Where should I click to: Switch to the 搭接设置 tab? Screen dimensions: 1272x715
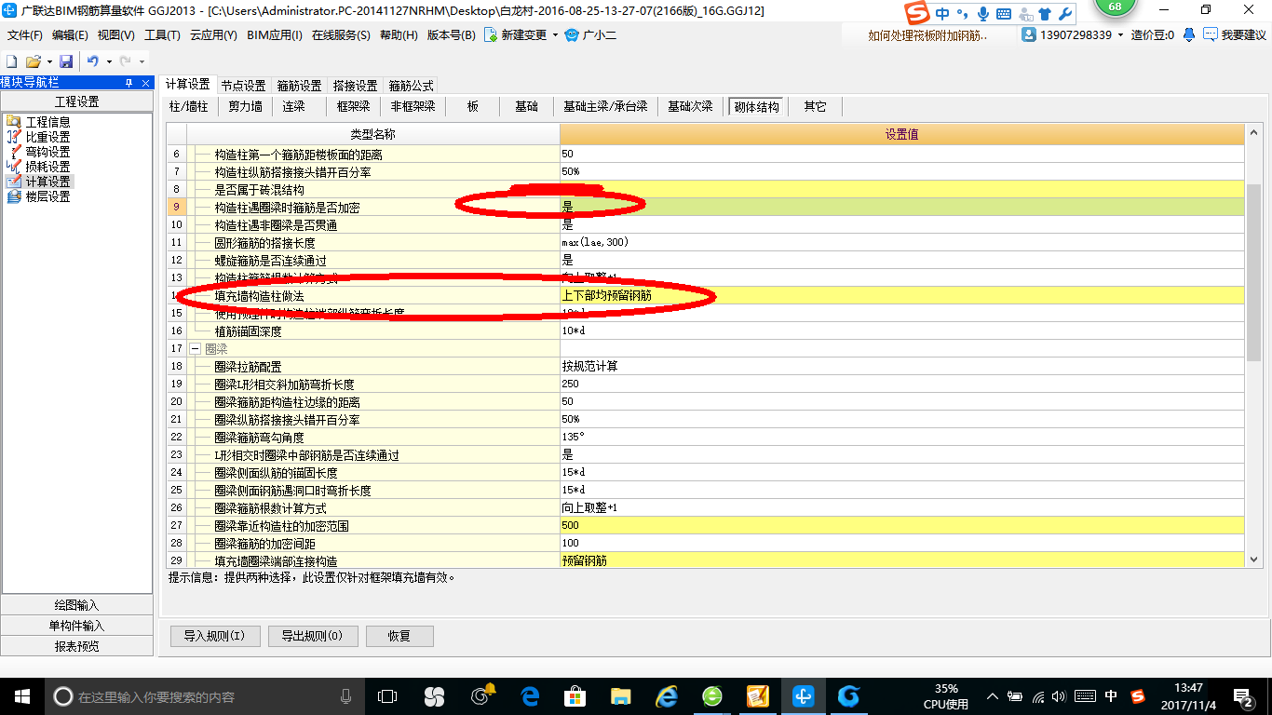(355, 85)
